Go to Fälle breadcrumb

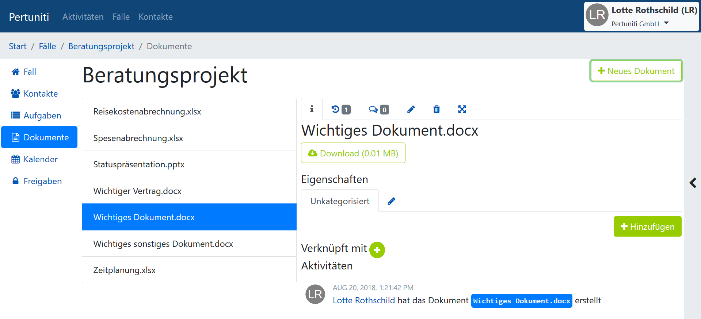tap(47, 46)
